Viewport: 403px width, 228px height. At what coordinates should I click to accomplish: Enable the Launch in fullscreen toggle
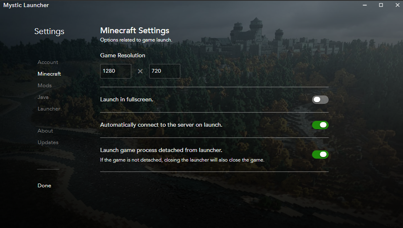[x=320, y=100]
